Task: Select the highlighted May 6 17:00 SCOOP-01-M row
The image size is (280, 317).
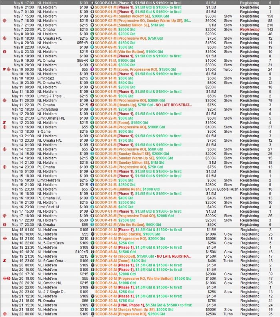Action: pyautogui.click(x=140, y=3)
